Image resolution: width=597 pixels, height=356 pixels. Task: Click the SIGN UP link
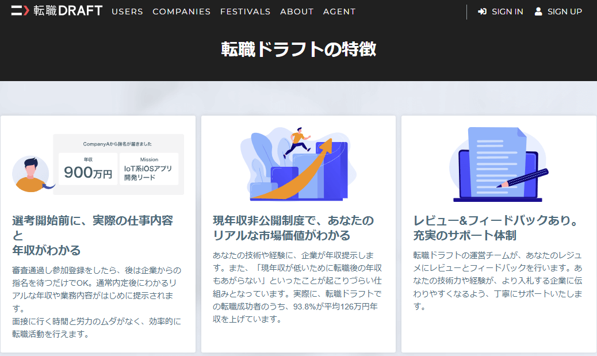point(565,12)
